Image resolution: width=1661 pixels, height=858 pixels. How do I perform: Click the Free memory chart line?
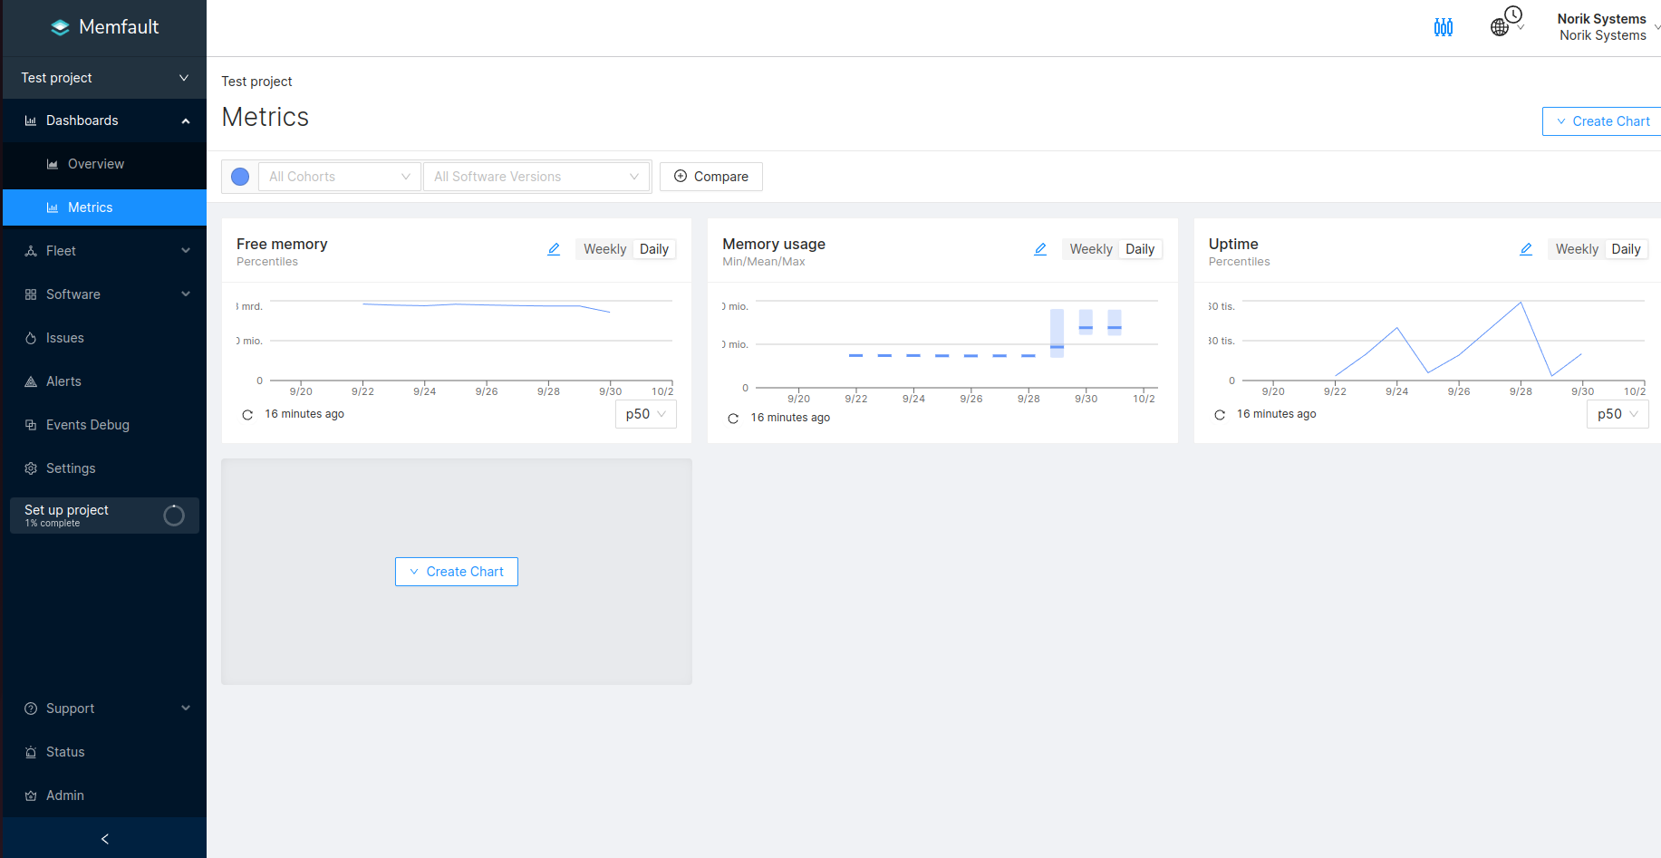(487, 305)
